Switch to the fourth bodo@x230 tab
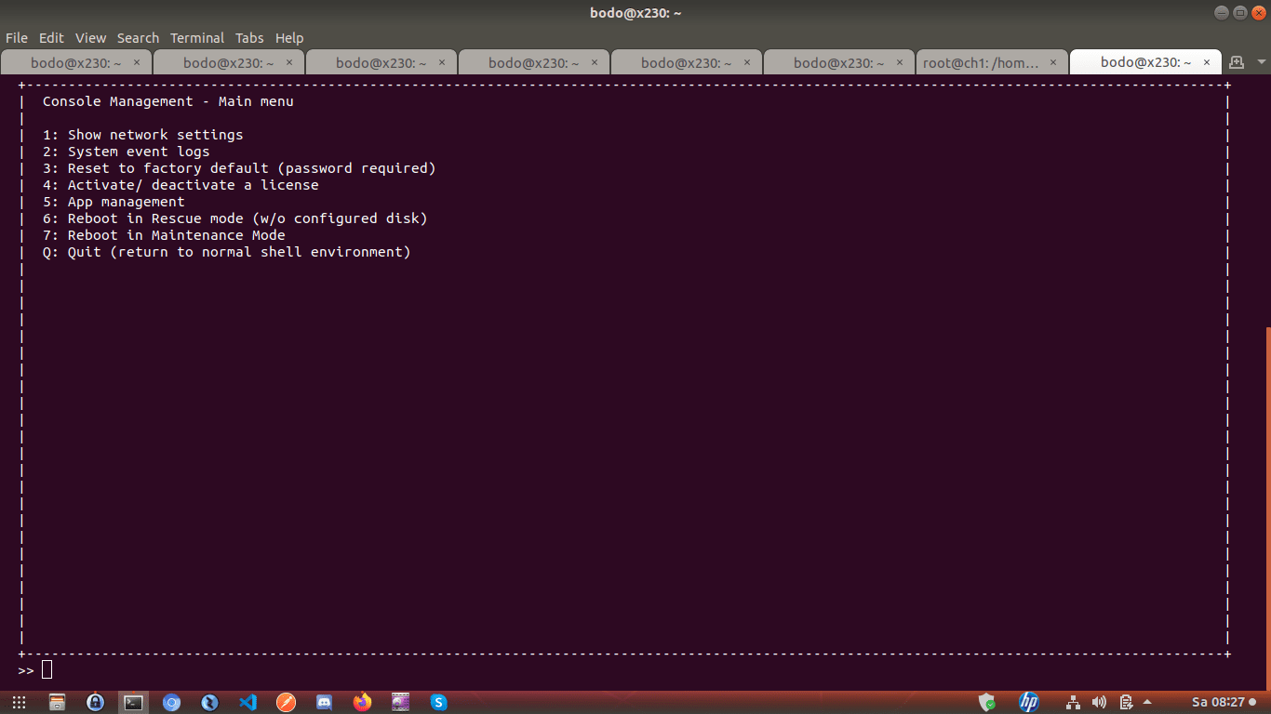 click(534, 62)
